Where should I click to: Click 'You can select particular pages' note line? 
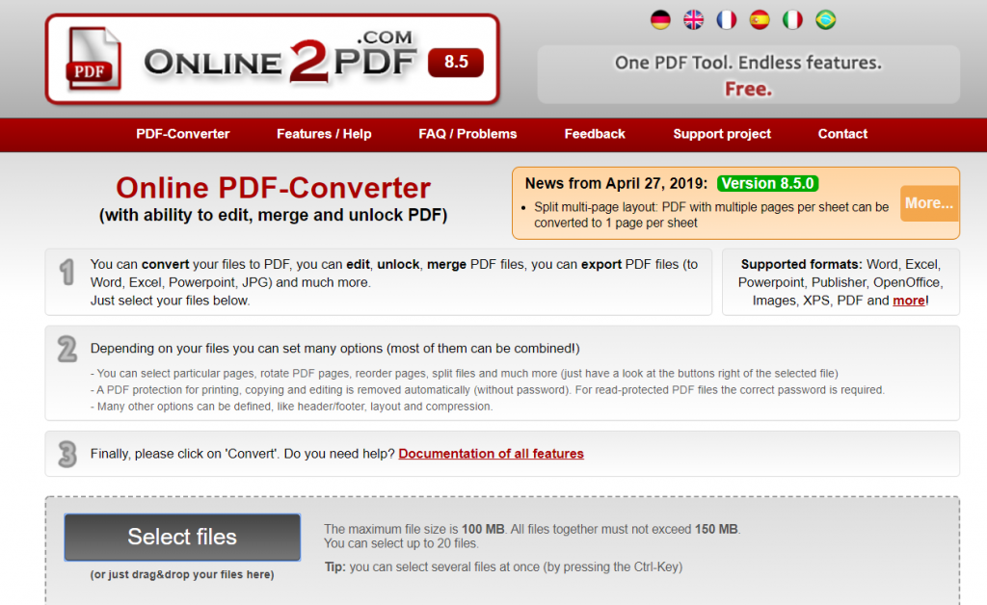465,374
